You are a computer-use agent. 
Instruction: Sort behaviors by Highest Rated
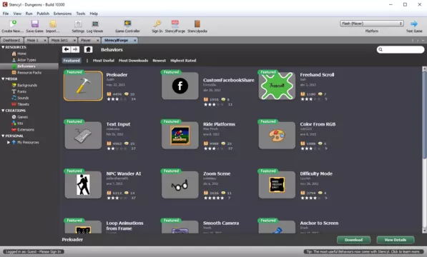tap(183, 61)
